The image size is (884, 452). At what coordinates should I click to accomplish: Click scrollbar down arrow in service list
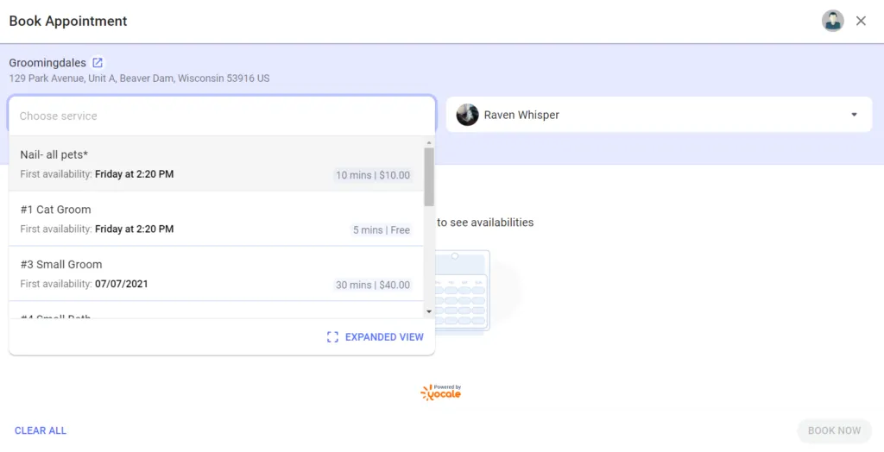pos(429,311)
